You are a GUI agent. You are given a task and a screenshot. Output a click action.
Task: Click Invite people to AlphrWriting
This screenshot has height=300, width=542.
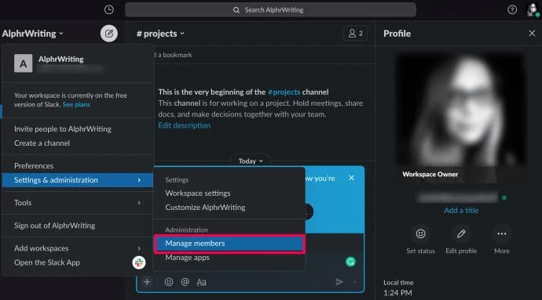tap(63, 129)
